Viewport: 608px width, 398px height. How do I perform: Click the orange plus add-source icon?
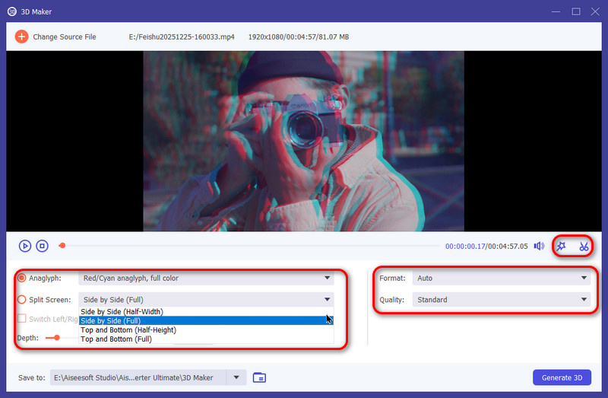[x=21, y=37]
